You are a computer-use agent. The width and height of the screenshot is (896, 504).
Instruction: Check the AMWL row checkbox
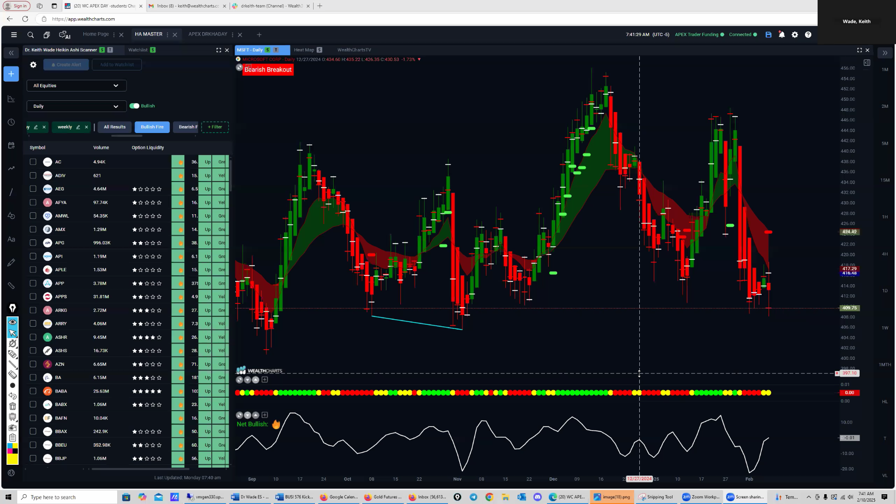[x=33, y=216]
